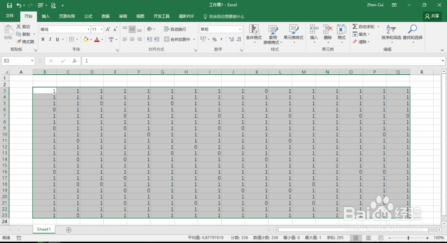The width and height of the screenshot is (447, 243).
Task: Open Cell Styles (单元格样式)
Action: coord(293,34)
